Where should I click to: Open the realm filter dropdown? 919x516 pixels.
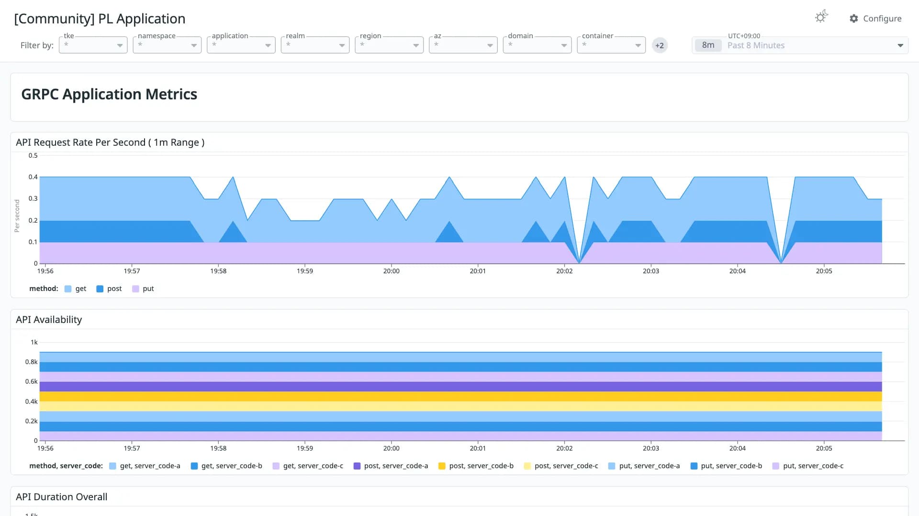[x=315, y=45]
